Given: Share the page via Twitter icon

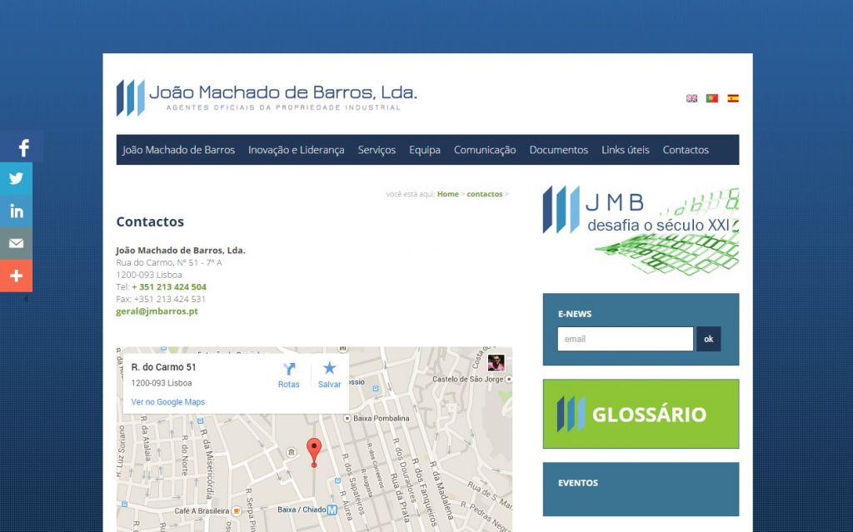Looking at the screenshot, I should tap(17, 178).
